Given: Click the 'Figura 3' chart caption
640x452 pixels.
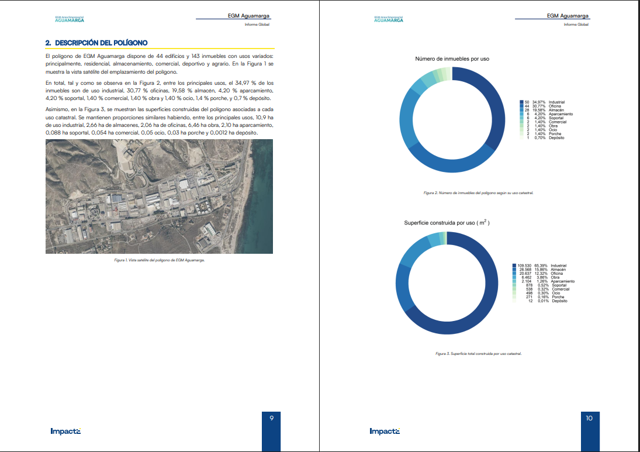Looking at the screenshot, I should [478, 353].
